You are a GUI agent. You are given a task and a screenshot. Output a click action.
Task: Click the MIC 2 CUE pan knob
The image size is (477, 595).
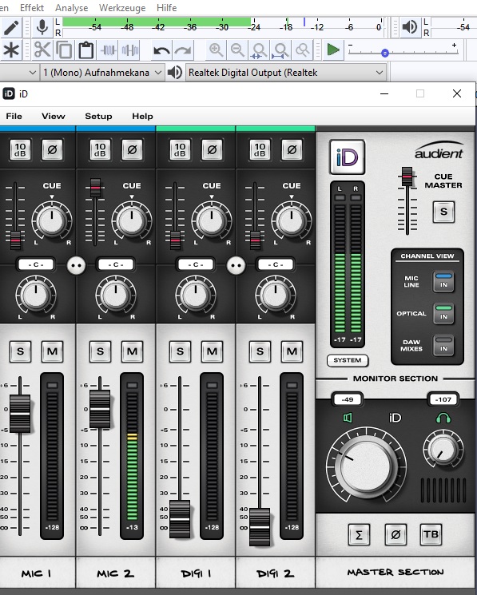click(x=132, y=221)
